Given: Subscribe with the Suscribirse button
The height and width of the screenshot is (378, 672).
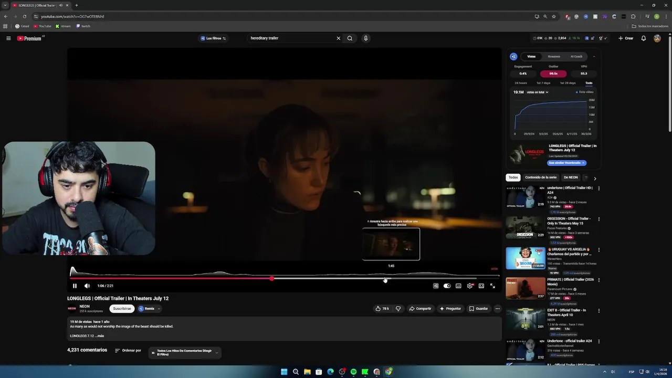Looking at the screenshot, I should (x=122, y=309).
